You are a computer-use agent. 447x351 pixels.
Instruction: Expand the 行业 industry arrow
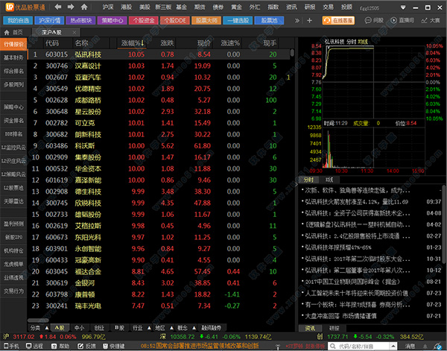pos(149,328)
